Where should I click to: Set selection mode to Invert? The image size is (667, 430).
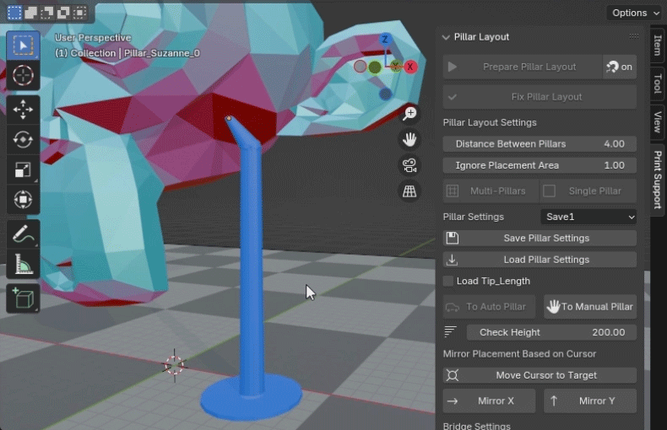pyautogui.click(x=63, y=13)
